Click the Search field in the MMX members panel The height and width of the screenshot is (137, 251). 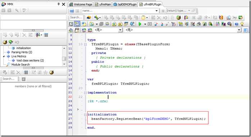coord(9,79)
